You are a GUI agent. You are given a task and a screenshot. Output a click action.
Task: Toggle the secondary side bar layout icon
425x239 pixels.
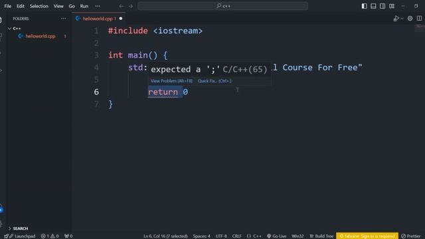[382, 6]
